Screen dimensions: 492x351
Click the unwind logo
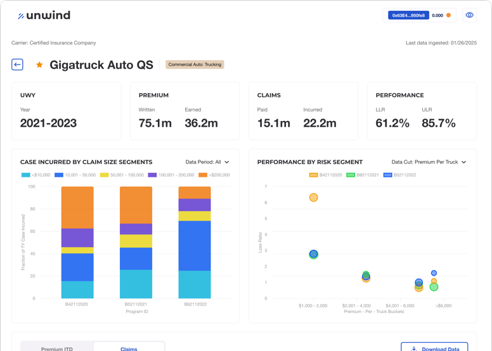[44, 15]
